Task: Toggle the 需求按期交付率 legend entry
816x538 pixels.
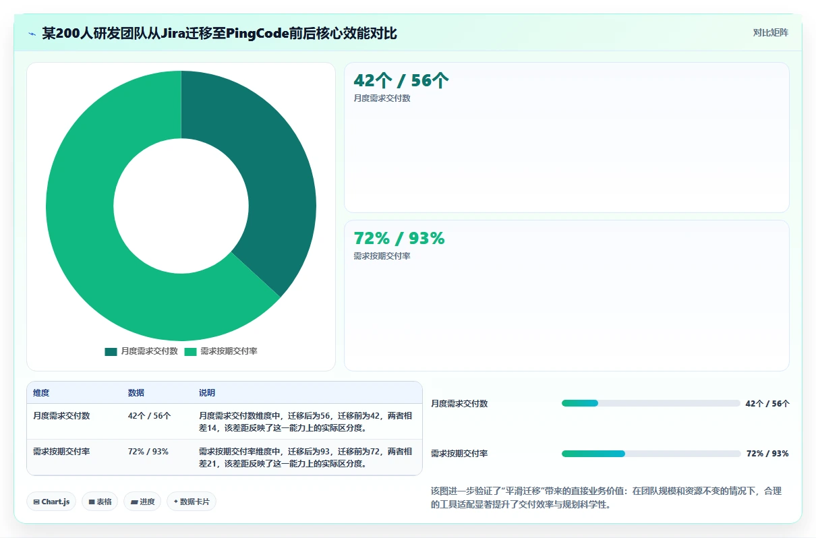Action: coord(221,351)
